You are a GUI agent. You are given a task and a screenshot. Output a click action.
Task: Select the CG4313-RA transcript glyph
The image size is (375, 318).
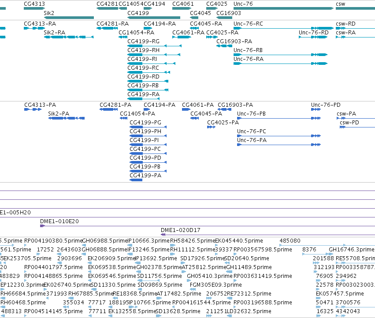pyautogui.click(x=34, y=28)
